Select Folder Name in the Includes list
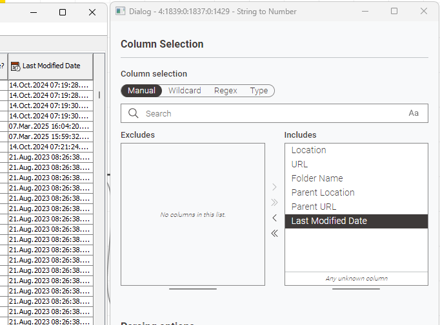The width and height of the screenshot is (440, 325). coord(317,178)
